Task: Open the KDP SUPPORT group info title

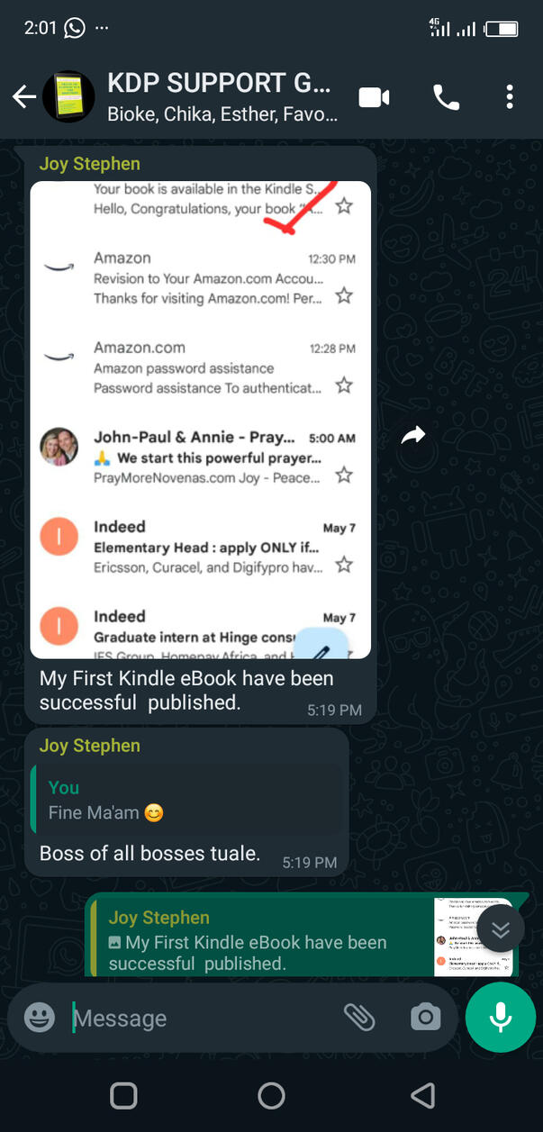Action: [x=219, y=84]
